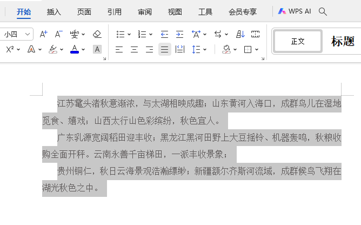Apply 正文 style
The width and height of the screenshot is (361, 225).
[x=298, y=41]
